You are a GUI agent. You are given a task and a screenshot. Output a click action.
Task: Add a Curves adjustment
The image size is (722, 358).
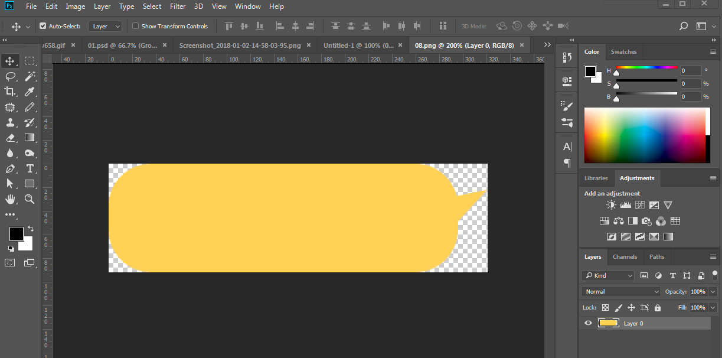pos(639,205)
